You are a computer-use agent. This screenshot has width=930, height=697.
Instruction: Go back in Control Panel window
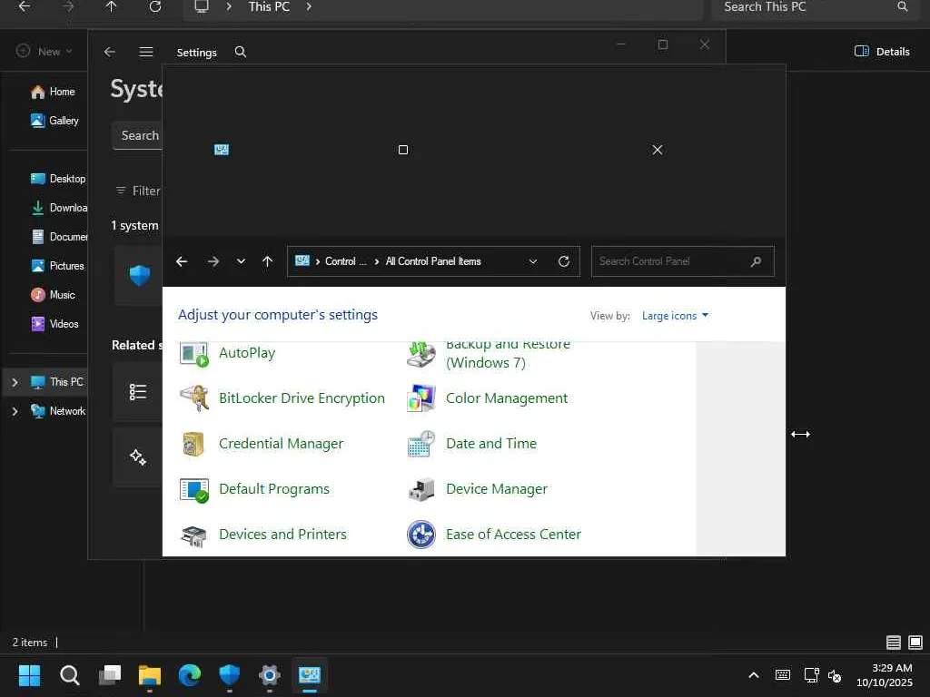(182, 261)
